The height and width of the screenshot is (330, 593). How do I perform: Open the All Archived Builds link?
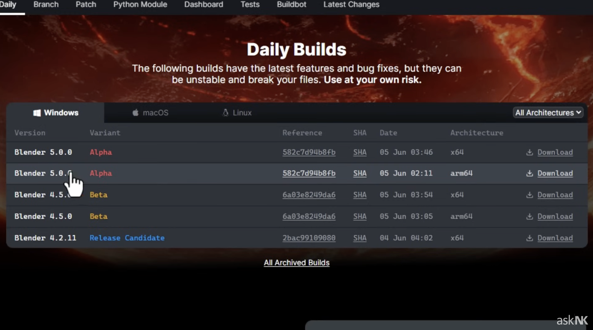296,263
